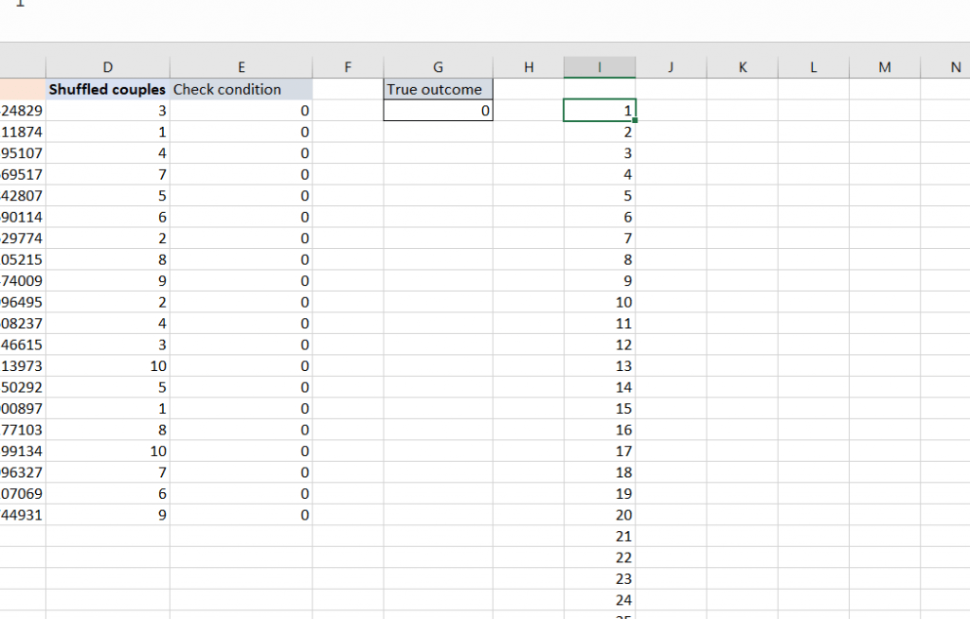
Task: Click the 'True outcome' header cell
Action: [x=438, y=89]
